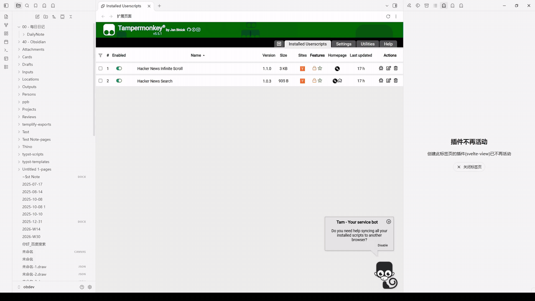Click the new script plus tab
Screen dimensions: 535x301
(x=279, y=44)
